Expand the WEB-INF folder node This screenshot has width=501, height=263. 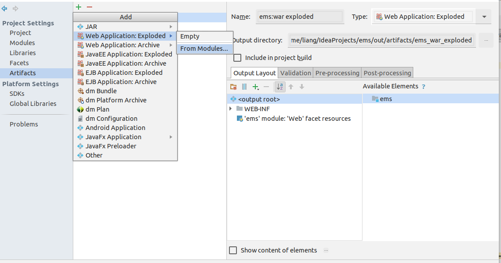click(231, 109)
